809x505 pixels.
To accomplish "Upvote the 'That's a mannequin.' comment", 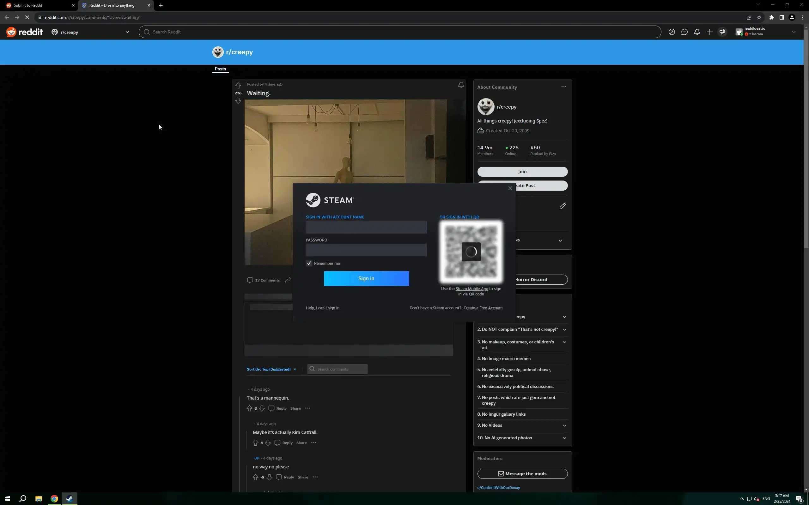I will tap(249, 408).
